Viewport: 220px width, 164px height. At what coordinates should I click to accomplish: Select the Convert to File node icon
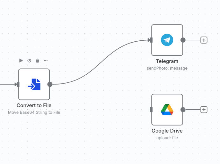click(x=34, y=84)
